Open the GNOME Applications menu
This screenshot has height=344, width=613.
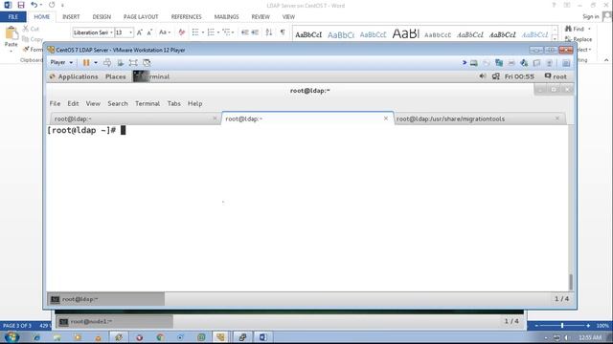(74, 76)
